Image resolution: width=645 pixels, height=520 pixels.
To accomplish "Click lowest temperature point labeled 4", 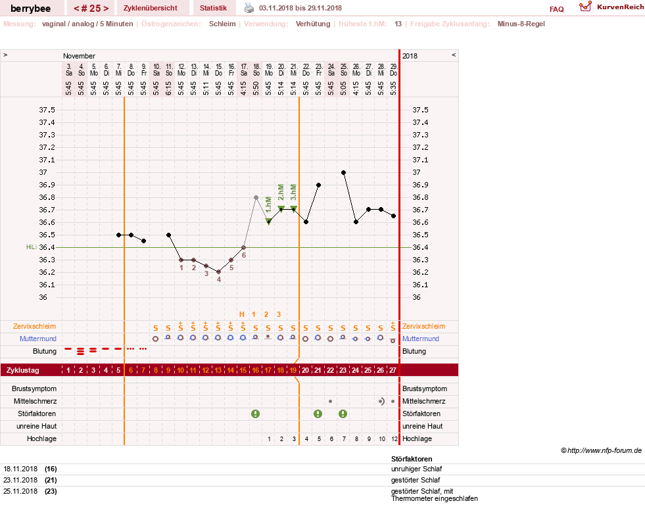I will [218, 272].
